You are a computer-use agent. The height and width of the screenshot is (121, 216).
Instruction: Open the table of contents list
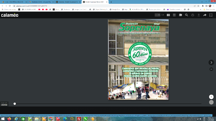[x=174, y=15]
